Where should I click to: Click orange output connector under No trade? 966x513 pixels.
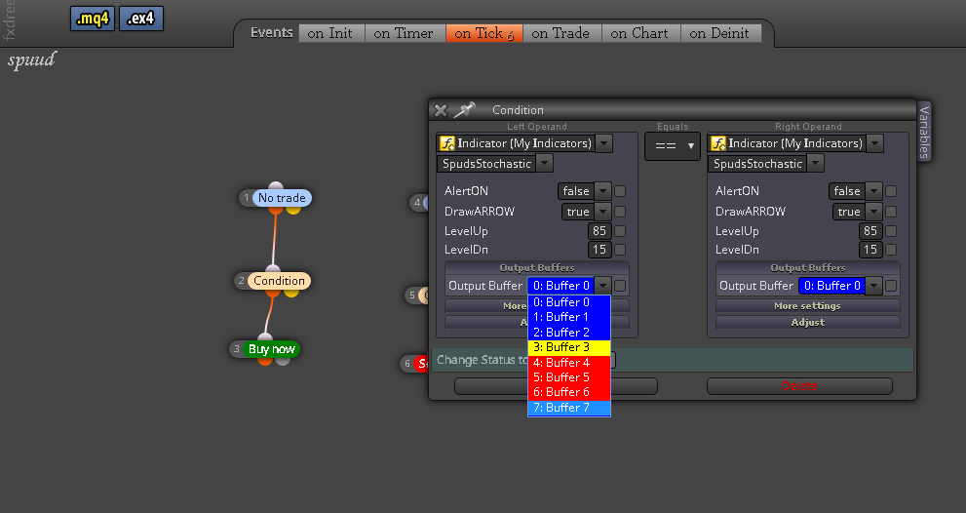(276, 210)
